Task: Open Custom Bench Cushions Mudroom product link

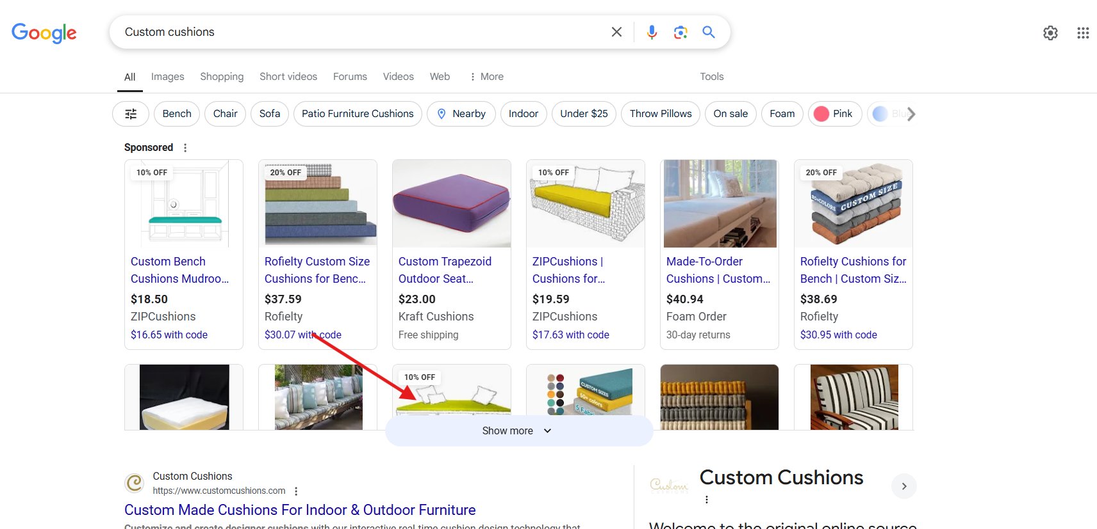Action: (x=179, y=270)
